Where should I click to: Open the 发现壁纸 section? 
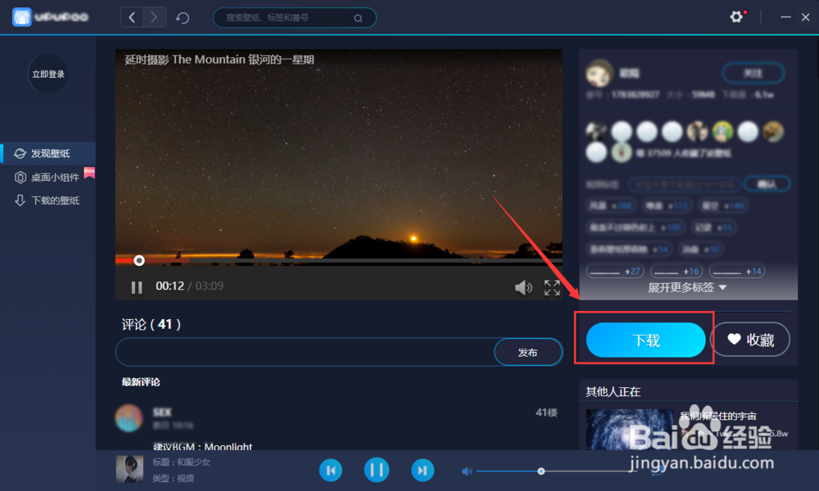(x=48, y=153)
